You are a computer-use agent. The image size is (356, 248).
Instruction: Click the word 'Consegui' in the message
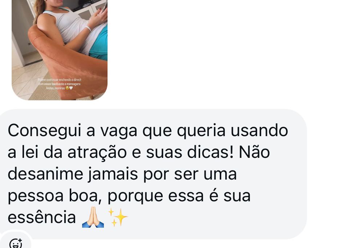click(44, 131)
